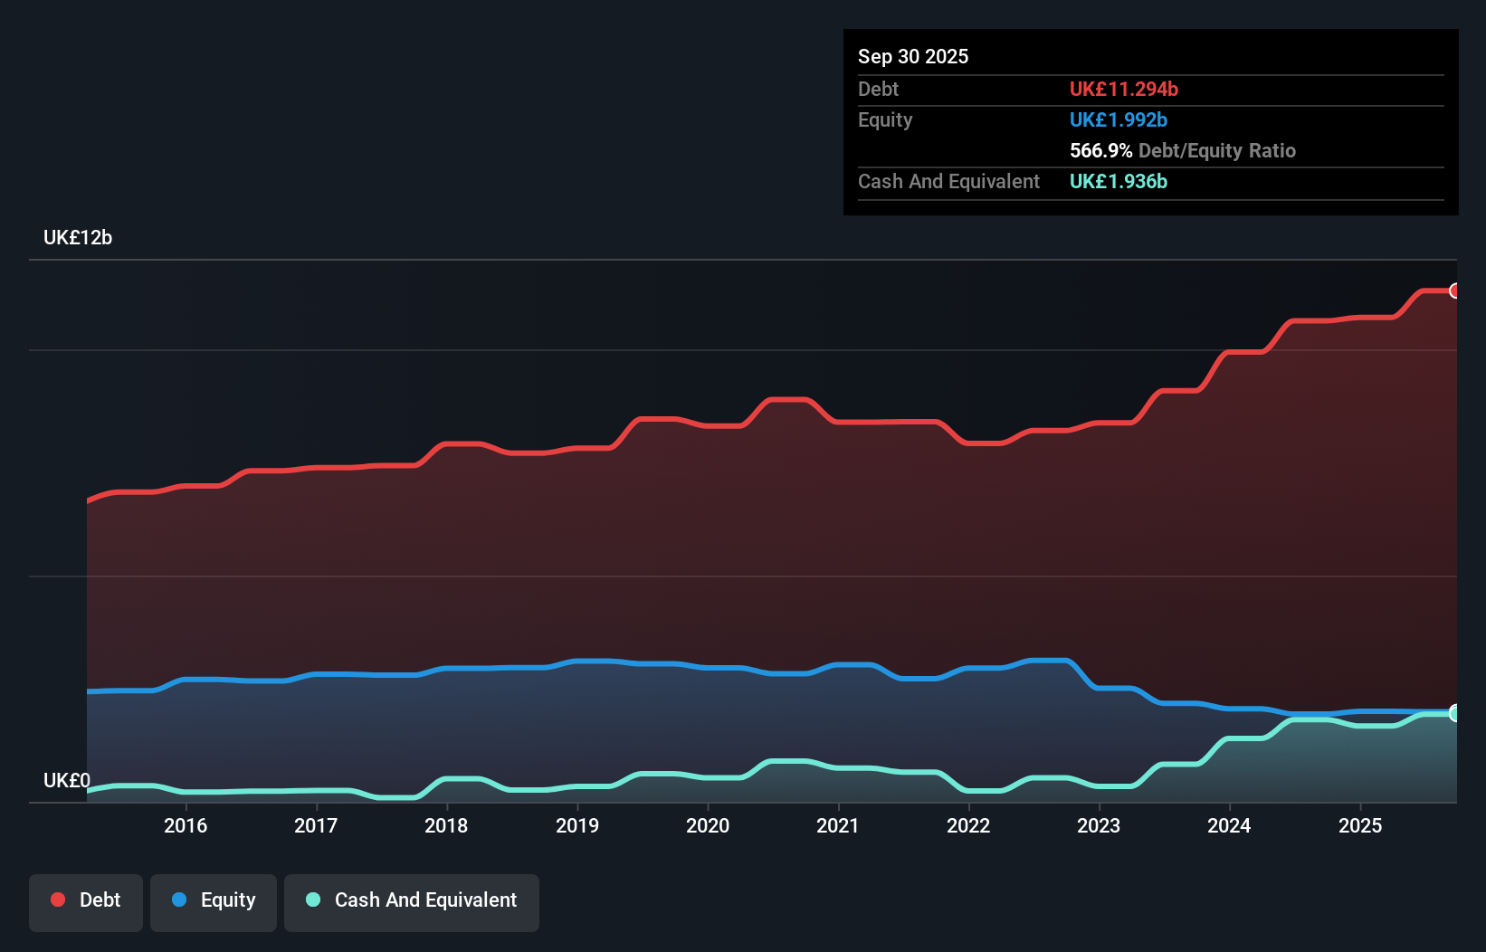Toggle the Equity legend button
The width and height of the screenshot is (1486, 952).
click(214, 902)
